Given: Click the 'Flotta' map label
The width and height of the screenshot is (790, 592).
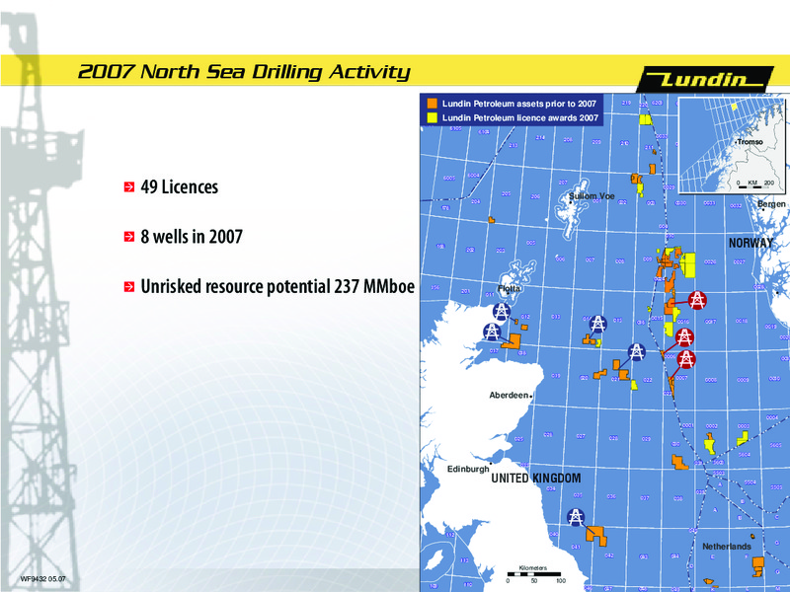Looking at the screenshot, I should 509,288.
